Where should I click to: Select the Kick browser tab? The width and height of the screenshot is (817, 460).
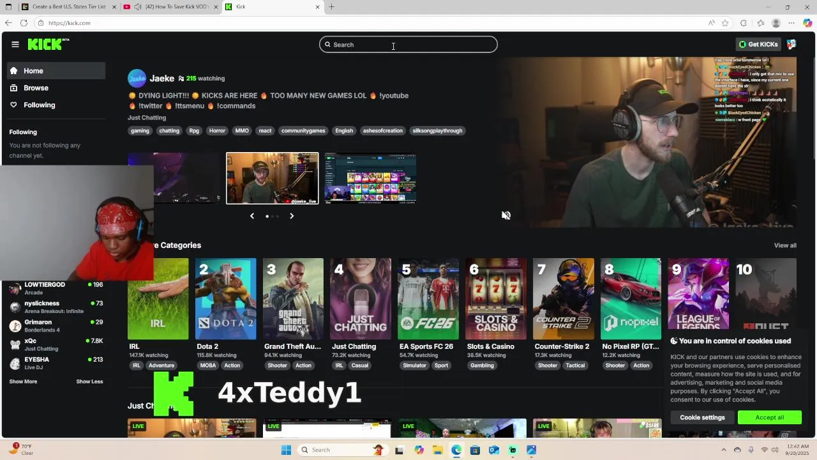tap(273, 7)
